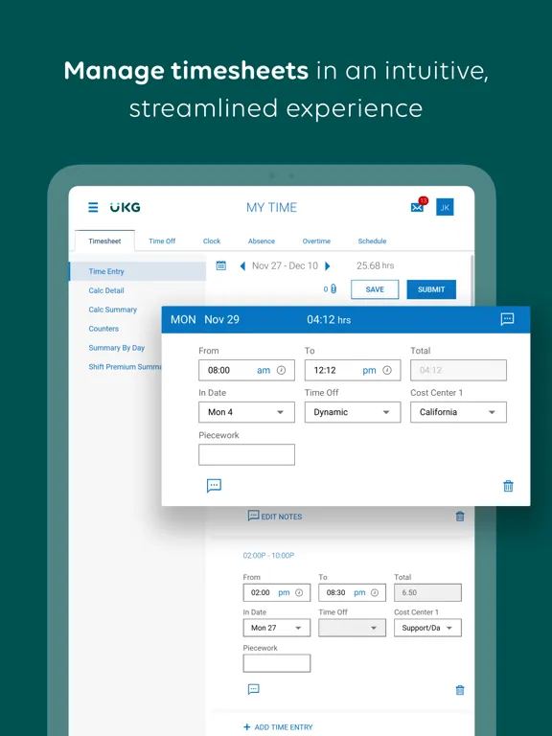Open comment icon in MON Nov 29 header
The image size is (552, 736).
pyautogui.click(x=507, y=319)
